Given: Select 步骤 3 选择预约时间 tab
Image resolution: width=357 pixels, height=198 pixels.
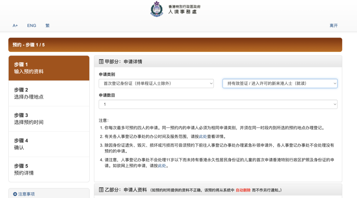Looking at the screenshot, I should coord(49,119).
